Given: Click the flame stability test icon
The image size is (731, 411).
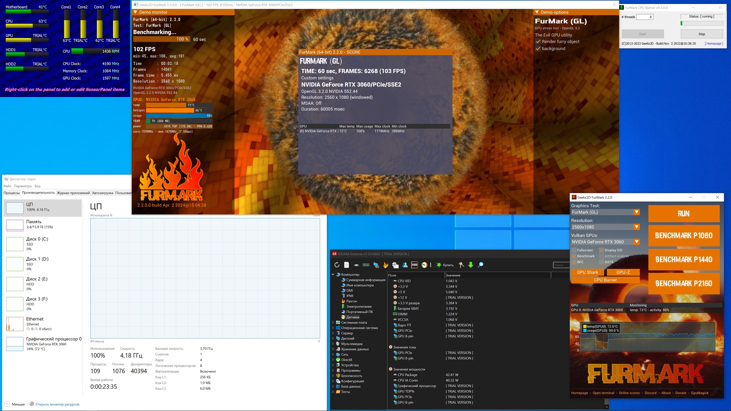Looking at the screenshot, I should [x=385, y=265].
